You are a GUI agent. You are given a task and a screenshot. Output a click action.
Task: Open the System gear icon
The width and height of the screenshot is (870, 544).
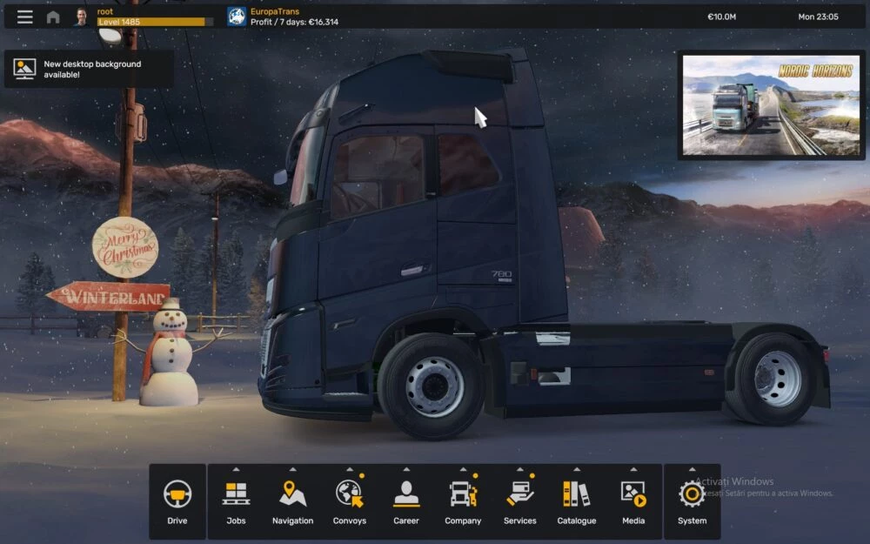point(692,494)
